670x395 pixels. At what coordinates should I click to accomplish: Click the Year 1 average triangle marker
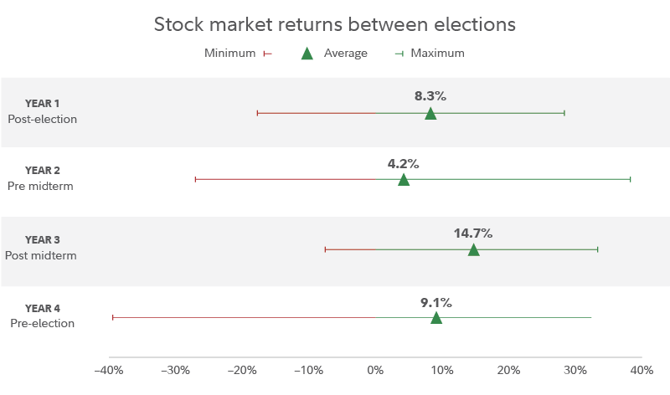[x=430, y=113]
